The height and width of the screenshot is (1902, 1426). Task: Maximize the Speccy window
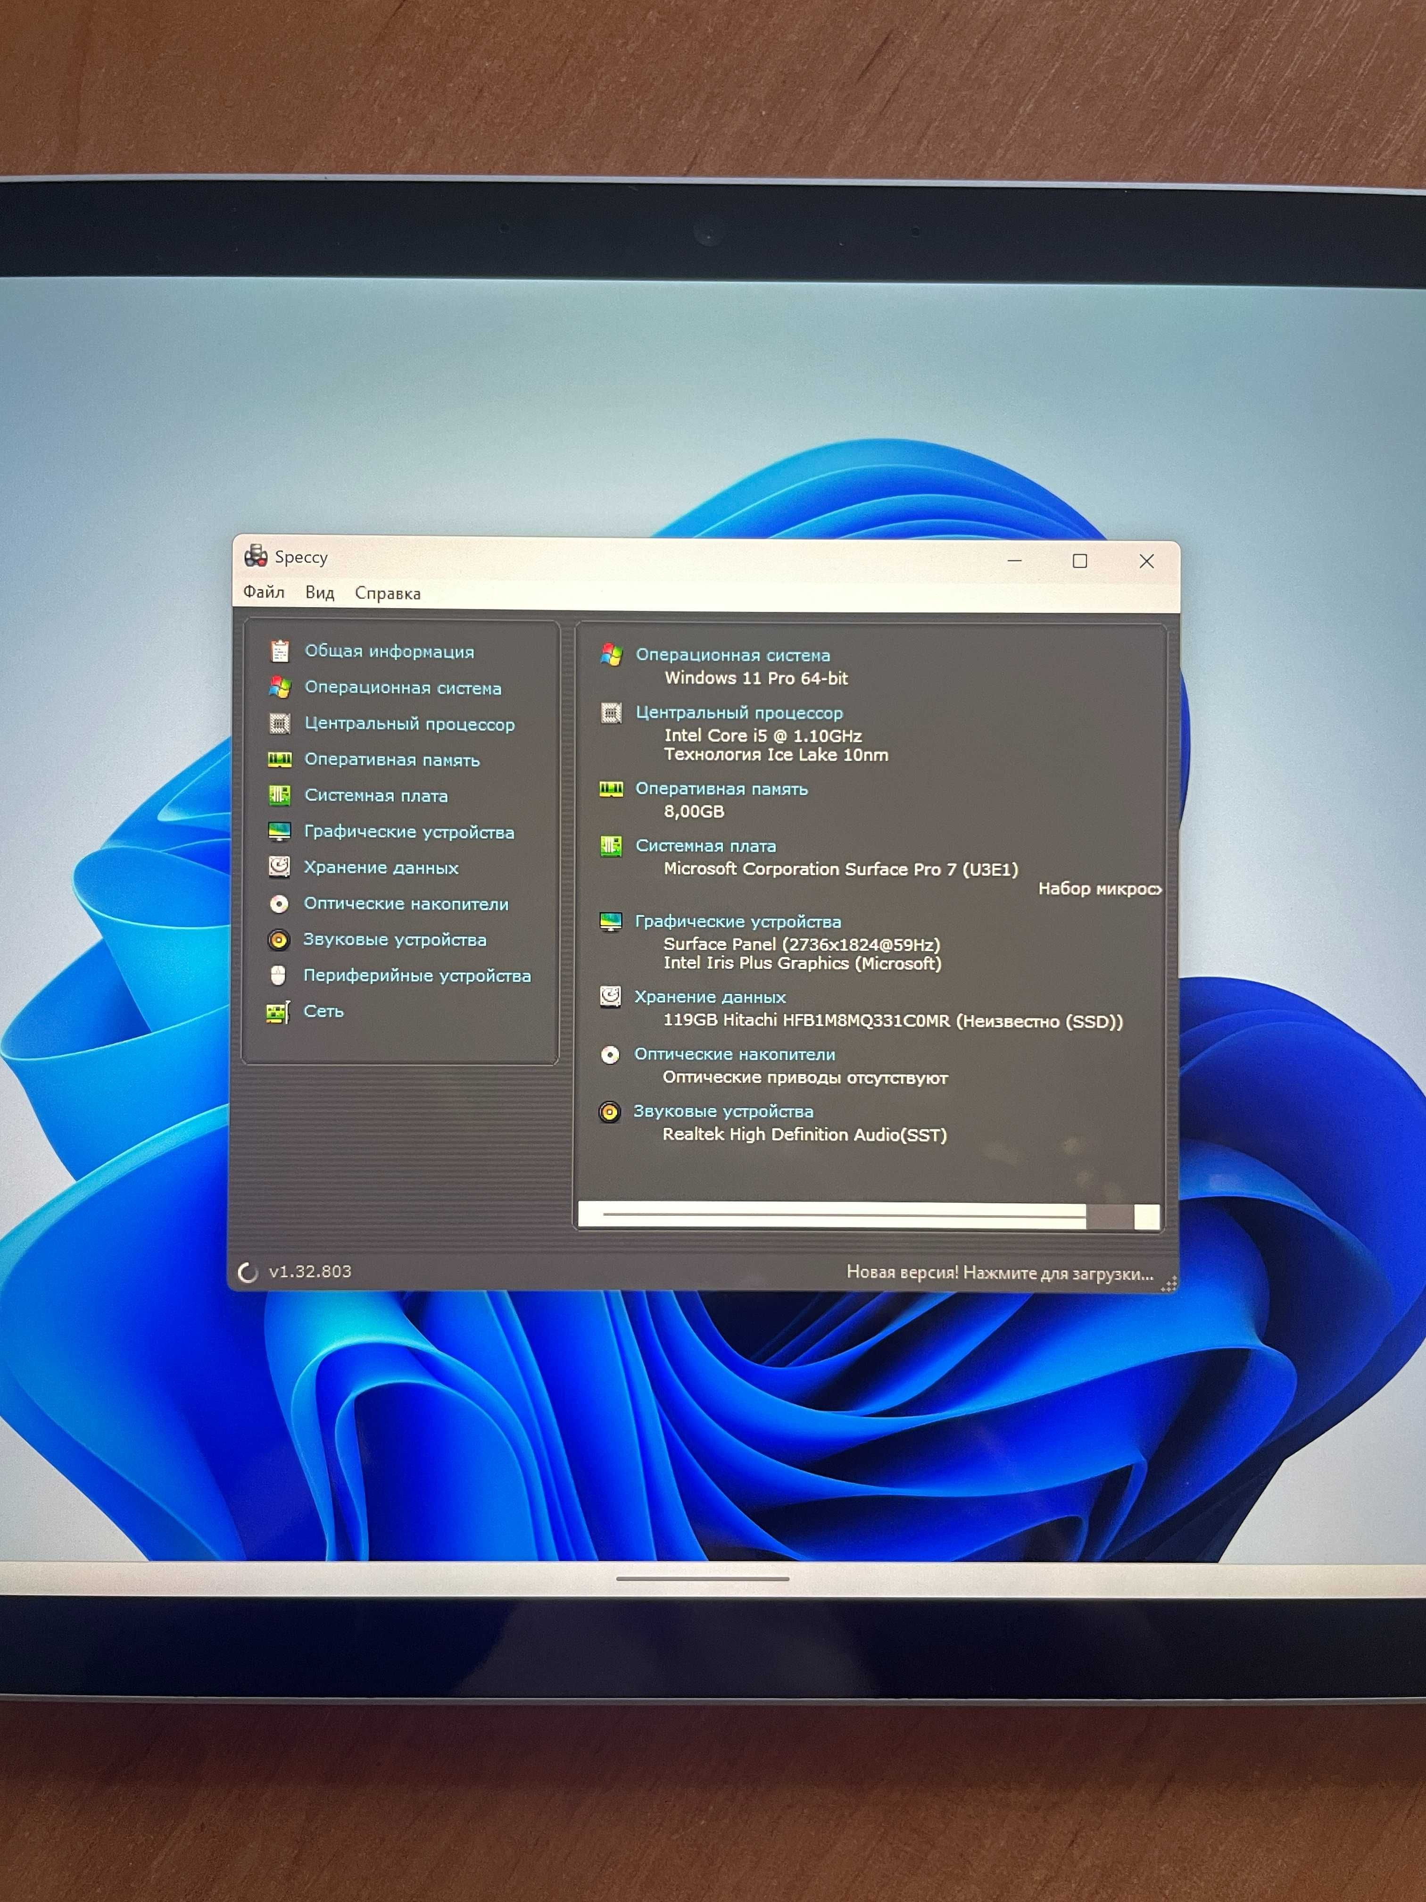coord(1079,560)
